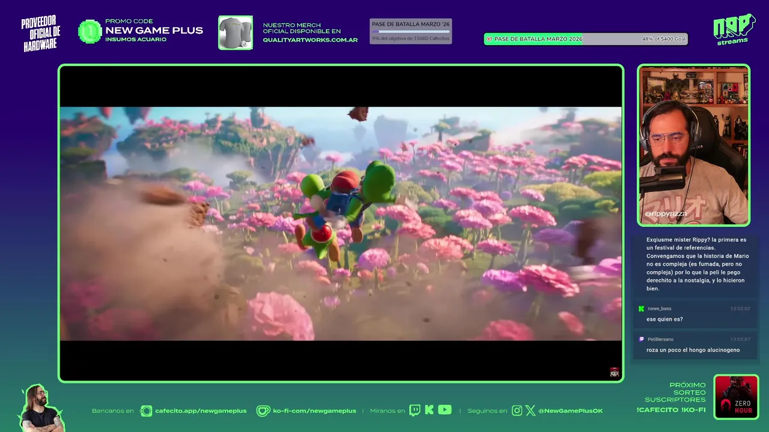The image size is (769, 432).
Task: Click the Proveedor Oficial de Hardware logo
Action: (40, 34)
